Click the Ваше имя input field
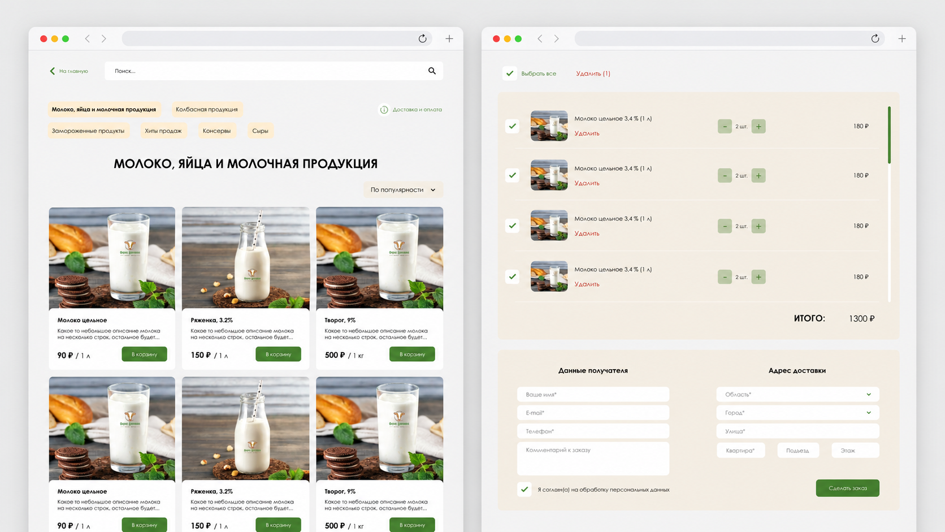945x532 pixels. click(x=593, y=394)
